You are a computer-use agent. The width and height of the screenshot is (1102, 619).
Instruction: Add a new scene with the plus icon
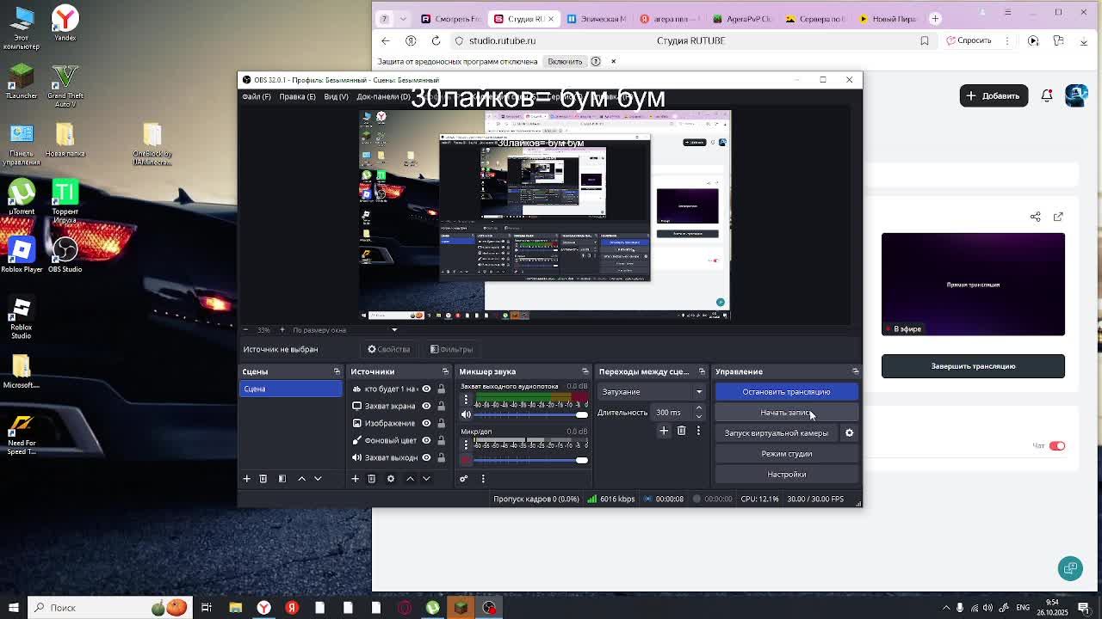[x=246, y=479]
